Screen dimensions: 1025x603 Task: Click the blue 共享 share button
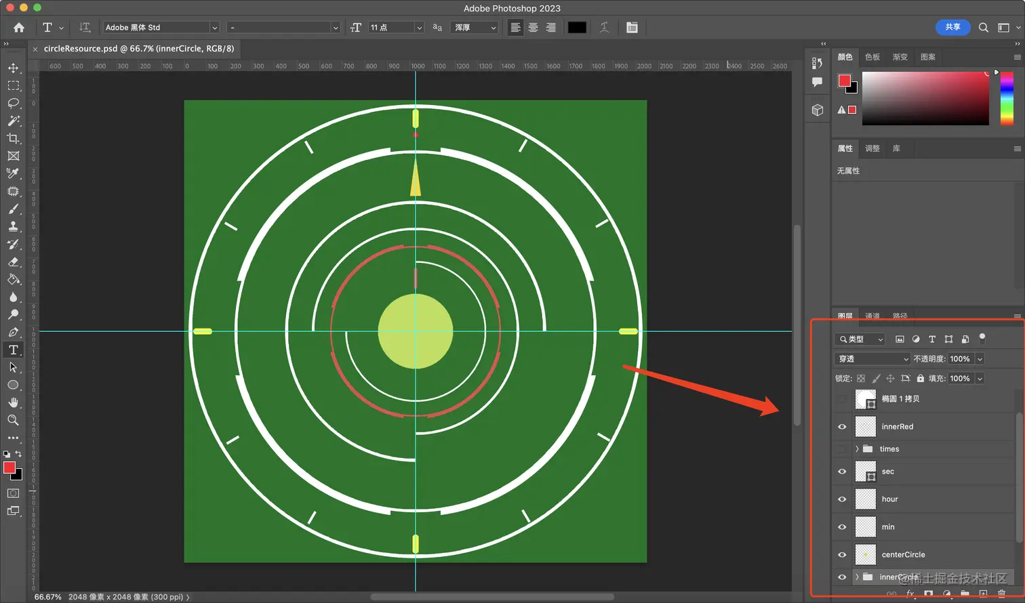[x=952, y=27]
